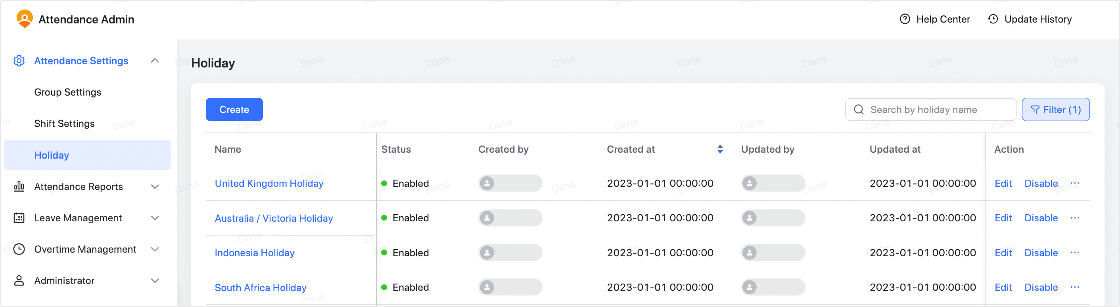
Task: Click the Administrator person icon
Action: (x=19, y=280)
